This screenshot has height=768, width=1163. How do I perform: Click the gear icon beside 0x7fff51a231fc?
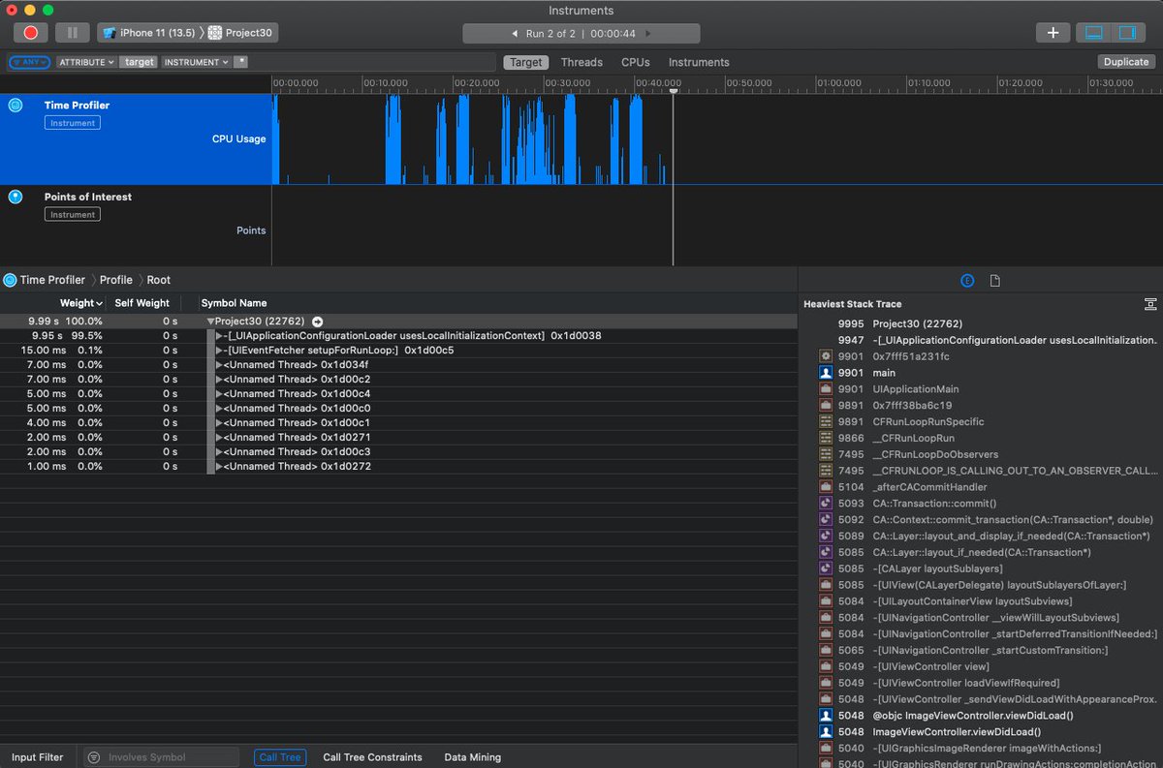pyautogui.click(x=827, y=356)
